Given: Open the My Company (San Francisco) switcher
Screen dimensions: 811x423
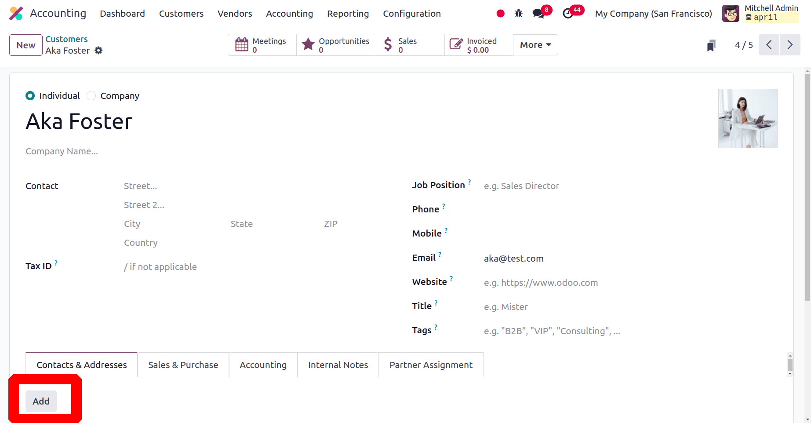Looking at the screenshot, I should pyautogui.click(x=653, y=14).
